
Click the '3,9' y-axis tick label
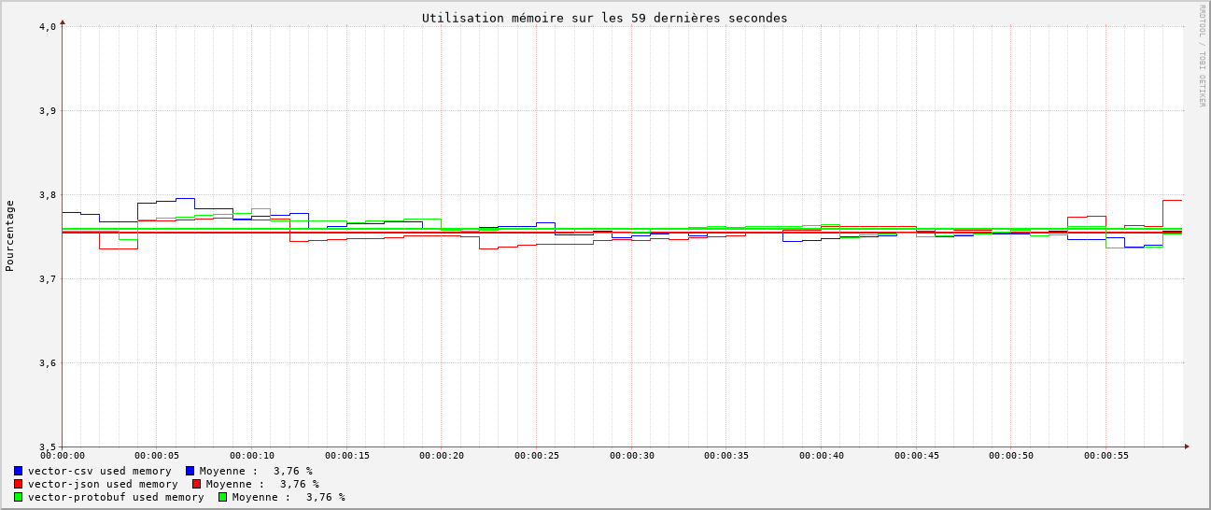[x=48, y=111]
